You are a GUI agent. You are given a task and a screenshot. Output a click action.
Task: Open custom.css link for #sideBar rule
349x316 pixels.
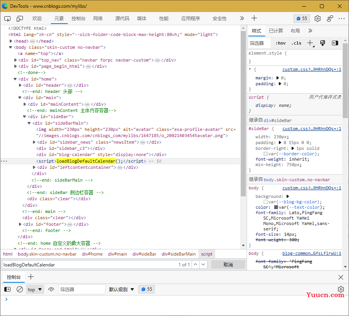tap(312, 129)
